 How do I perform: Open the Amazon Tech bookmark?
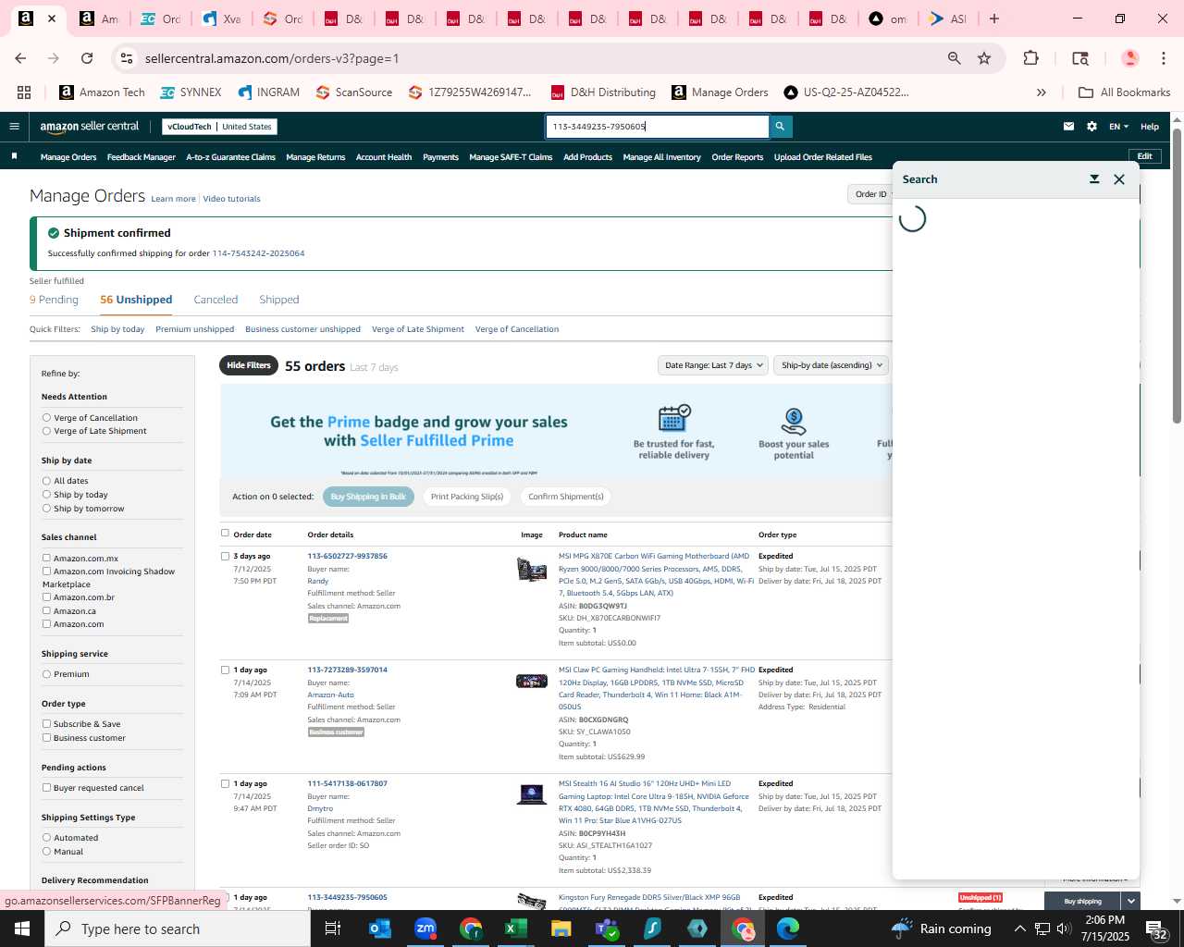pos(102,92)
